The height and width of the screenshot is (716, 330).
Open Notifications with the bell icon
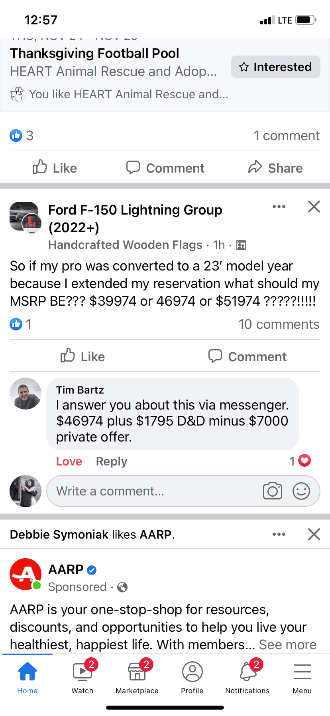point(247,676)
